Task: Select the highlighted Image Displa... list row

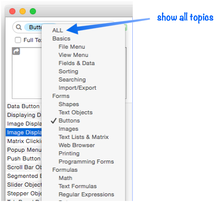Action: coord(24,132)
